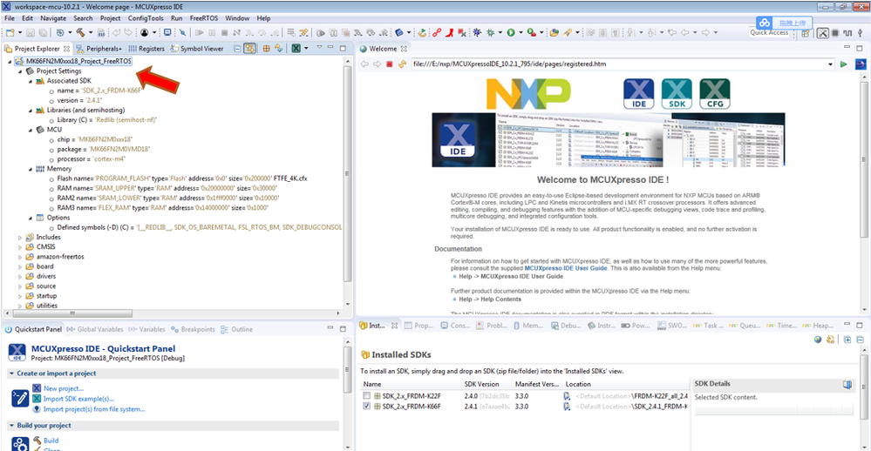Switch to the Peripherals+ tab
Screen dimensions: 871x451
click(99, 49)
